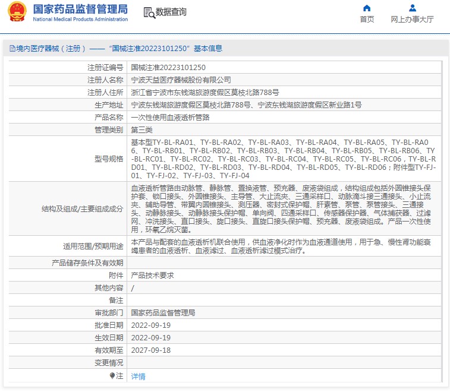Select product name 一次性使用血液透析管路
This screenshot has height=392, width=450.
(x=170, y=117)
